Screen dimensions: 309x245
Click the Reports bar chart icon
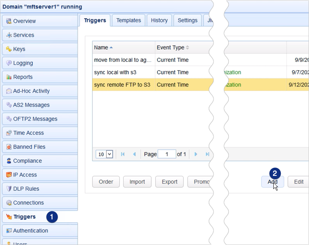pyautogui.click(x=9, y=77)
